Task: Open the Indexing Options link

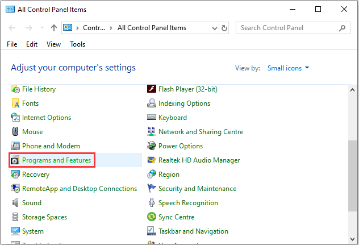Action: pyautogui.click(x=184, y=103)
